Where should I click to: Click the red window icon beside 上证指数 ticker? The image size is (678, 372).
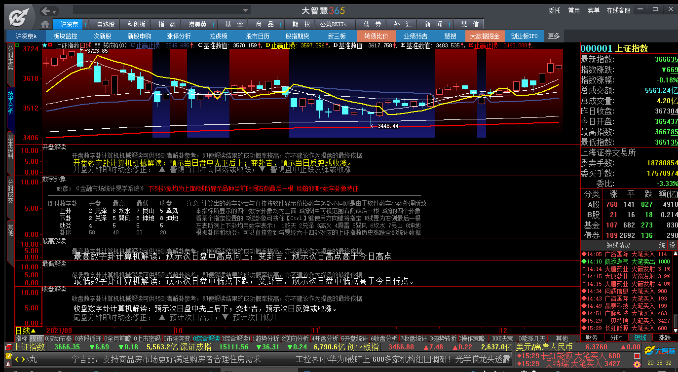pos(8,347)
